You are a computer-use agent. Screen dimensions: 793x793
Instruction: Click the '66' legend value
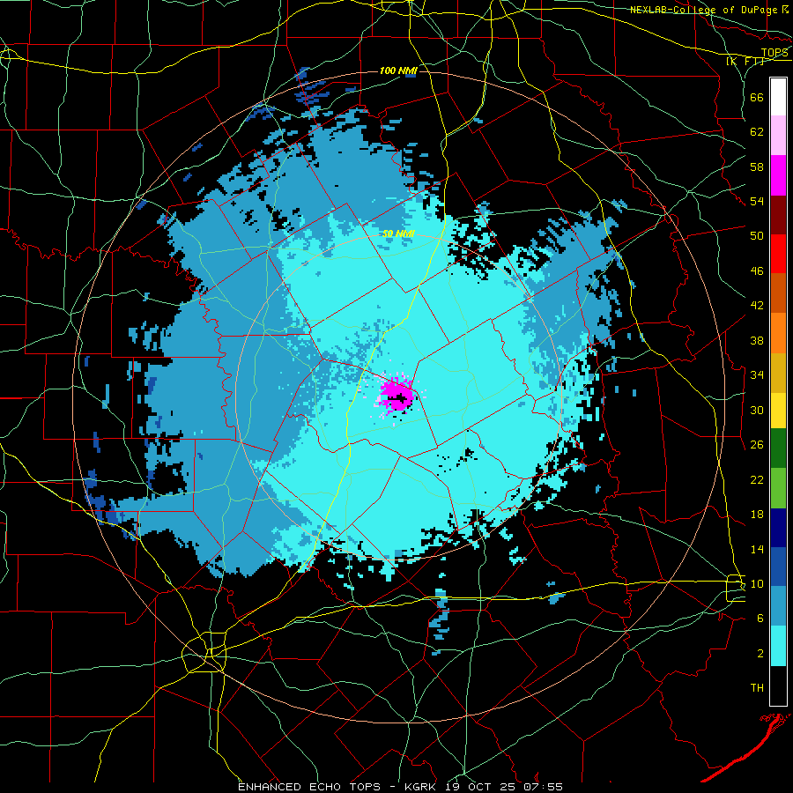click(x=757, y=98)
